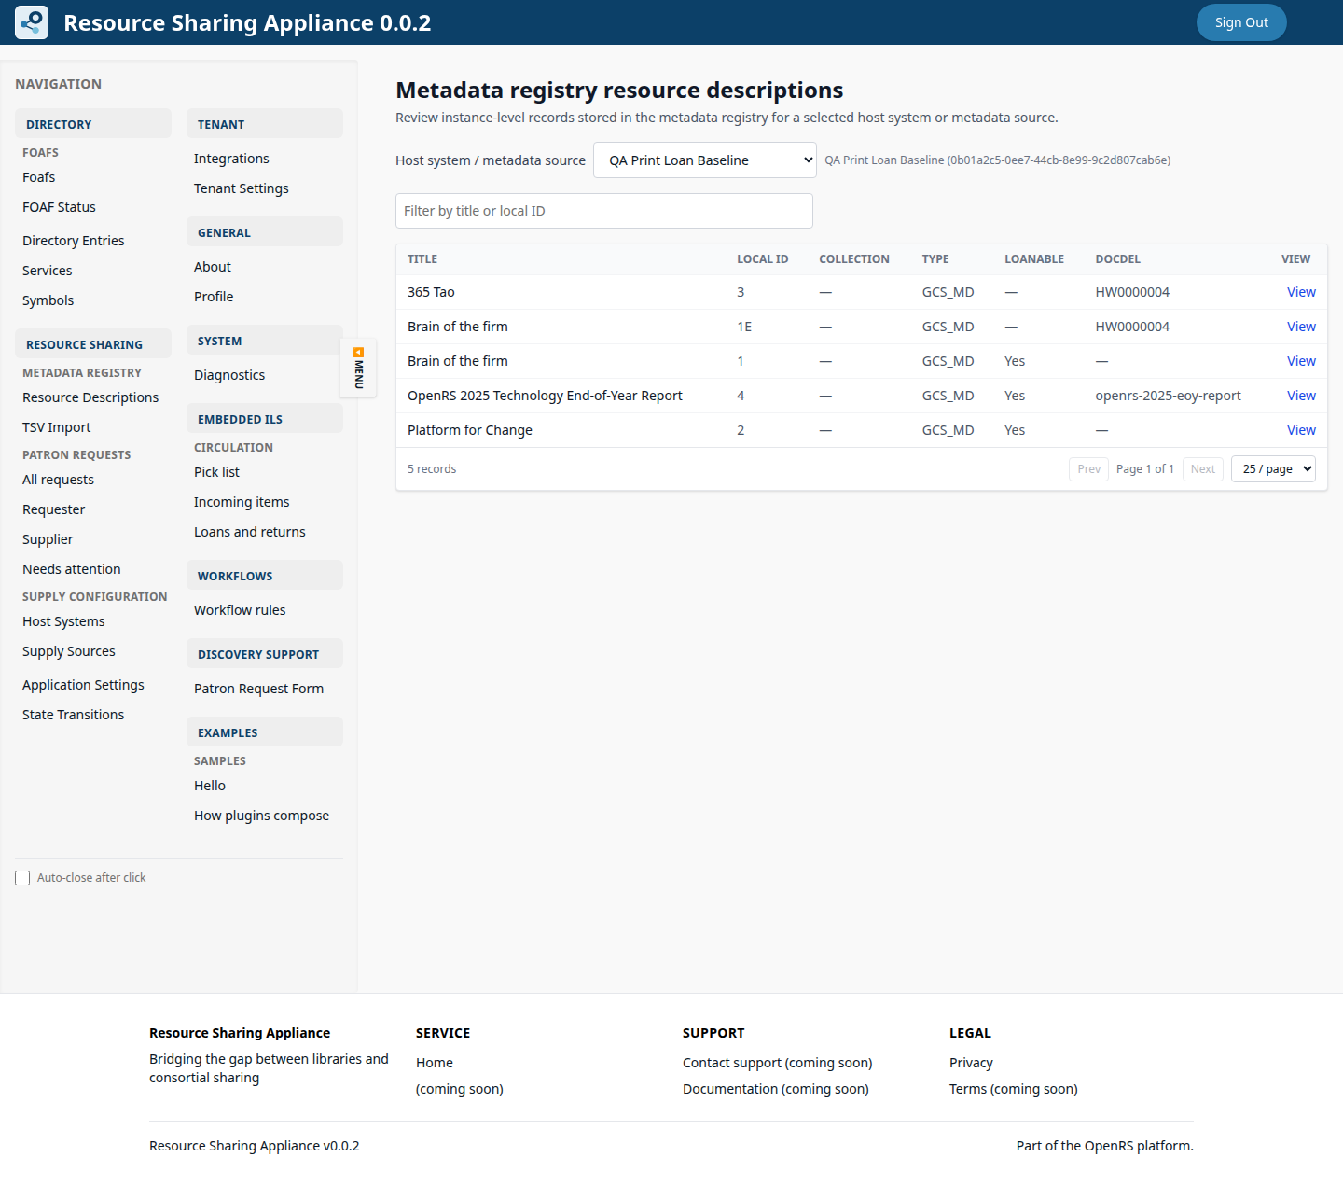Open Pick list under Circulation
The width and height of the screenshot is (1343, 1185).
coord(216,472)
